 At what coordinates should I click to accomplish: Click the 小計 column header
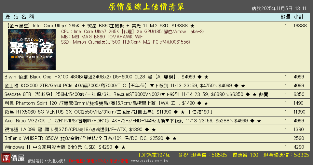tap(299, 17)
